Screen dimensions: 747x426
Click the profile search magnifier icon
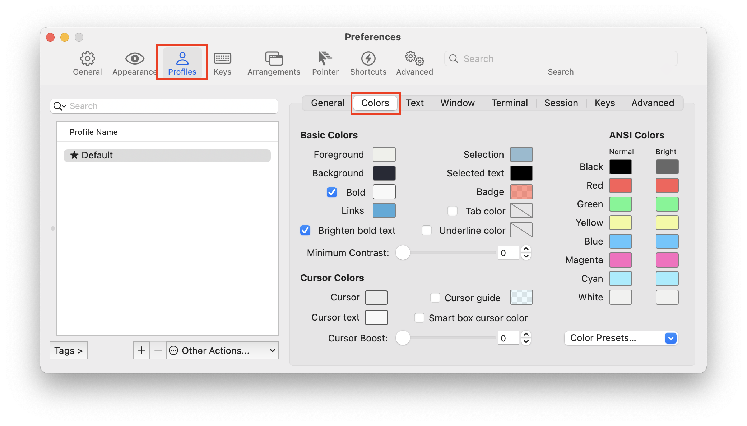pos(59,106)
